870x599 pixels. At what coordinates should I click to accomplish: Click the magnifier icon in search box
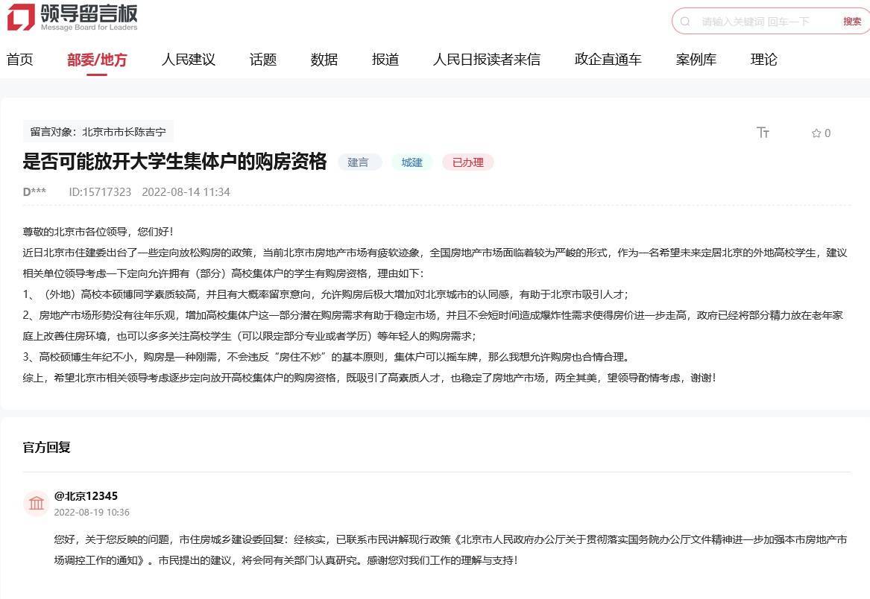(685, 22)
